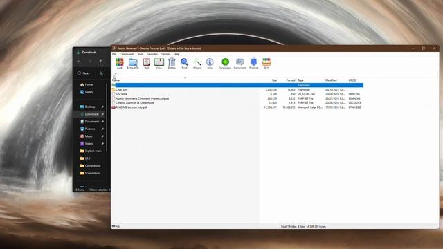Screen dimensions: 443x249
Task: Click the Microsoft Edge PDF type cell
Action: pos(310,107)
